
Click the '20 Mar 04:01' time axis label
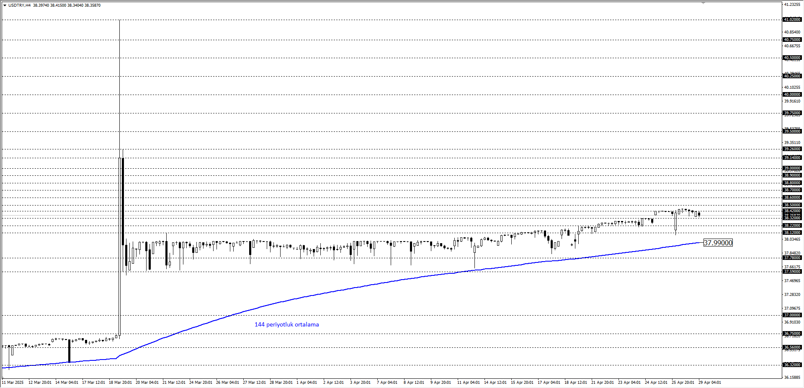pyautogui.click(x=147, y=383)
